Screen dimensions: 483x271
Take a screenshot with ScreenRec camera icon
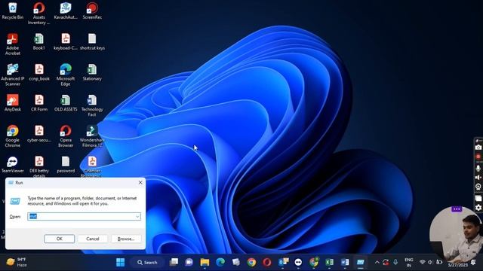click(x=478, y=148)
